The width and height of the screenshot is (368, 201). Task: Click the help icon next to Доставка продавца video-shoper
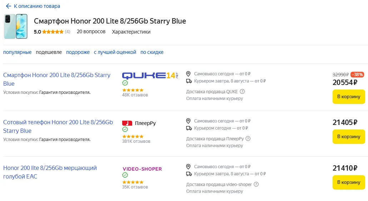click(256, 185)
